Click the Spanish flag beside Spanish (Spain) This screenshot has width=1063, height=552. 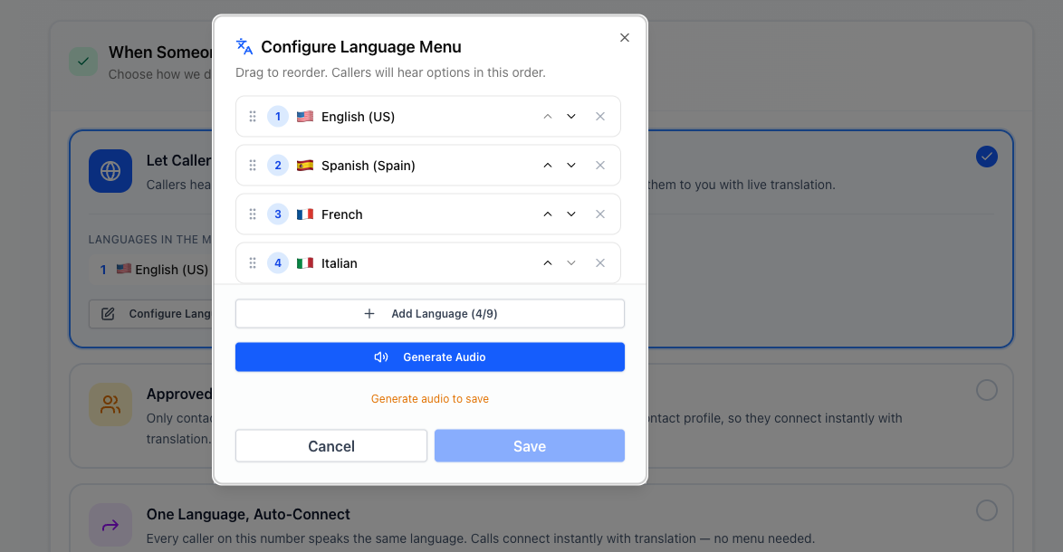[x=304, y=165]
